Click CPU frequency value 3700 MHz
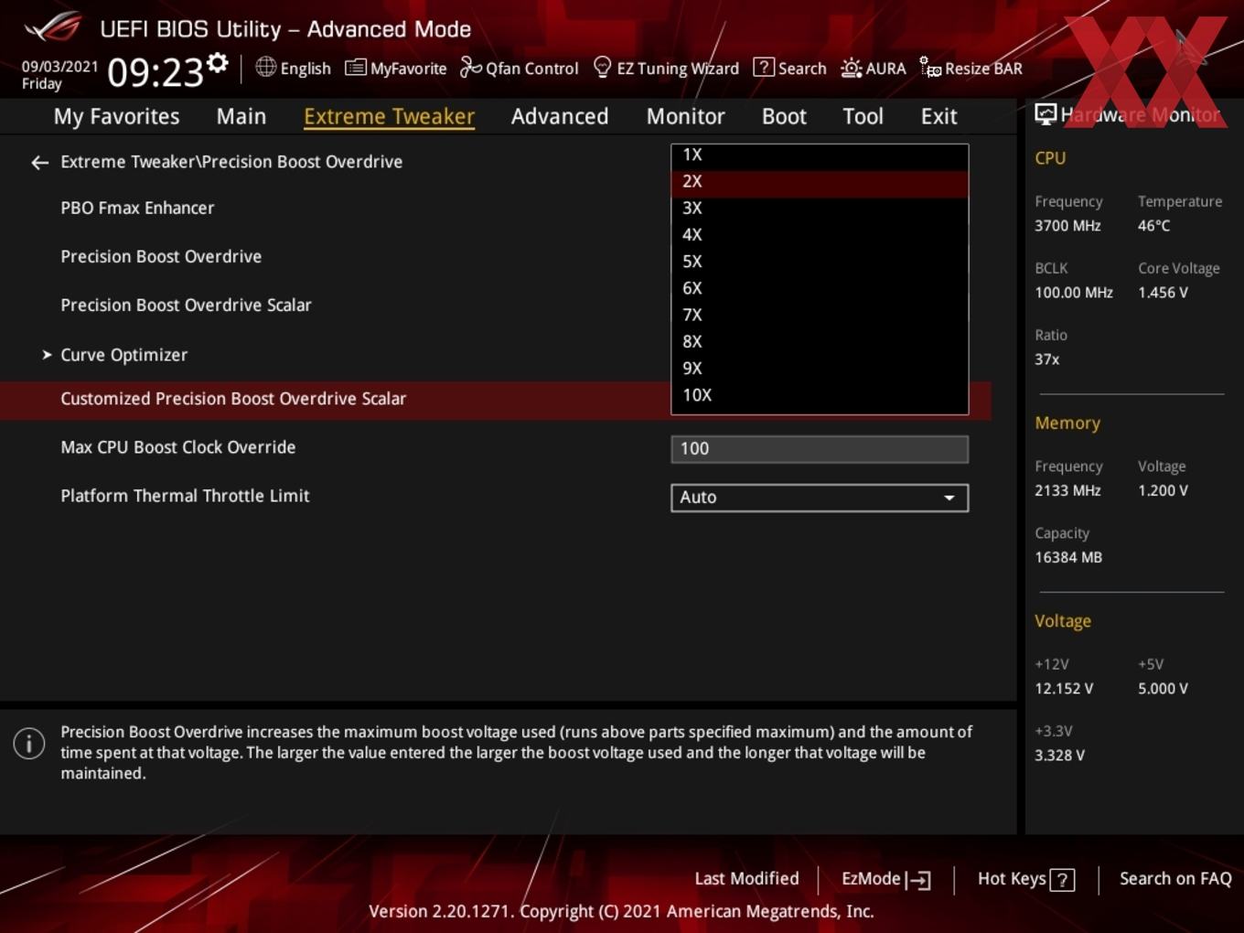 click(1067, 226)
